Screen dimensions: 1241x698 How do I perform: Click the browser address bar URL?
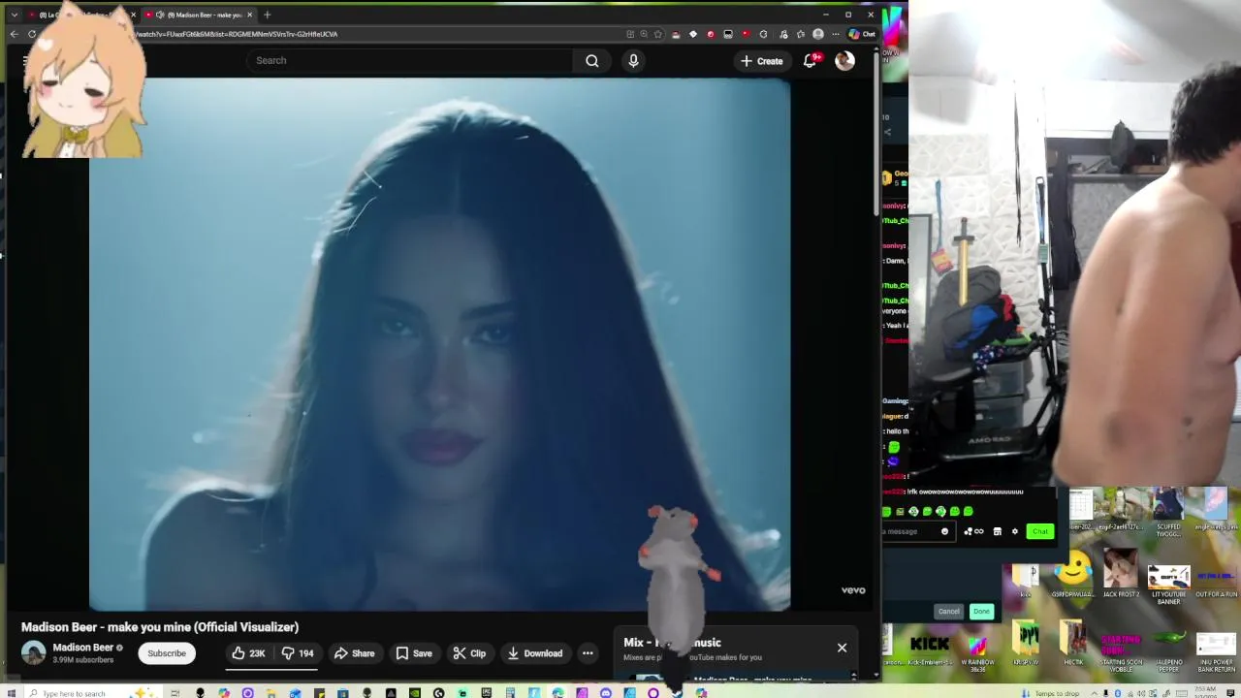[x=238, y=34]
